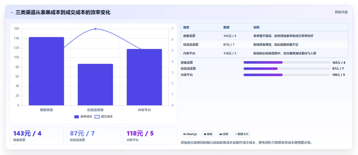358x155 pixels.
Task: Click the line peak point above 信息流渠道
Action: coord(95,29)
